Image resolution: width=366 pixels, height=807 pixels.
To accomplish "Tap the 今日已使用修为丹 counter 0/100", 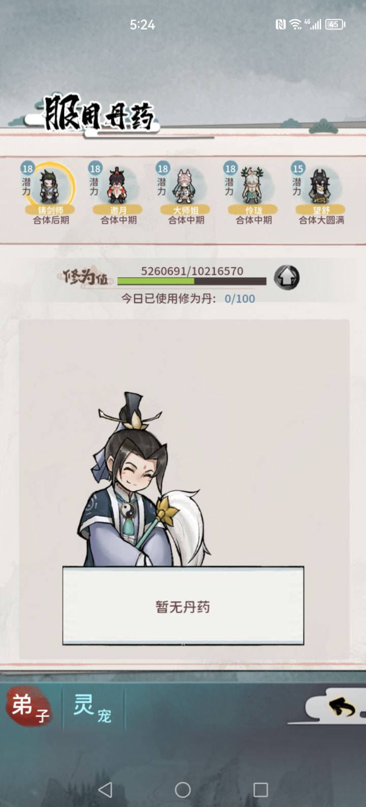I will tap(240, 299).
